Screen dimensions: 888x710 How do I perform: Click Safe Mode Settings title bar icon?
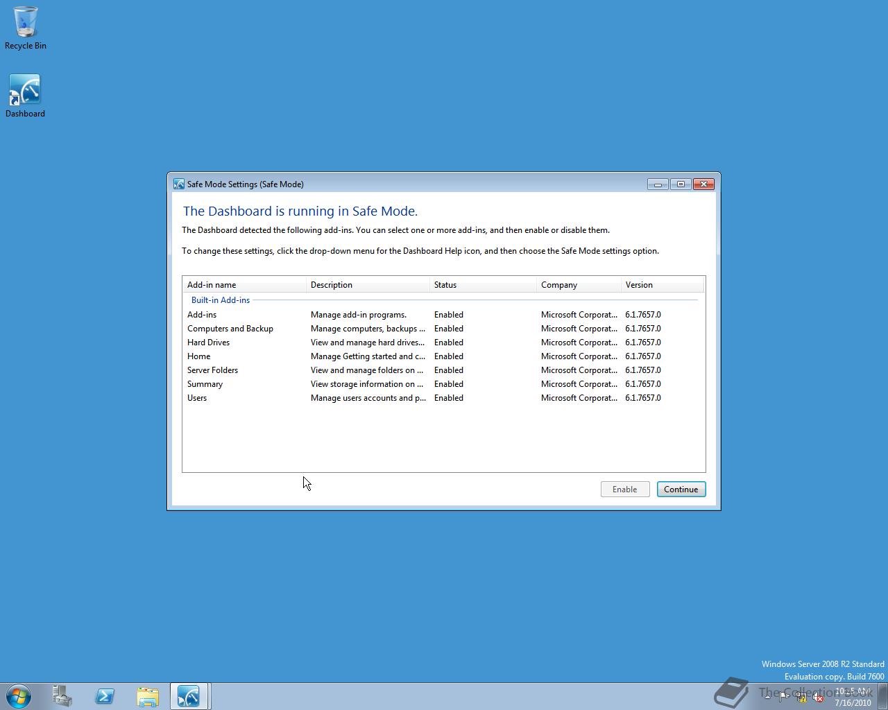pos(179,184)
